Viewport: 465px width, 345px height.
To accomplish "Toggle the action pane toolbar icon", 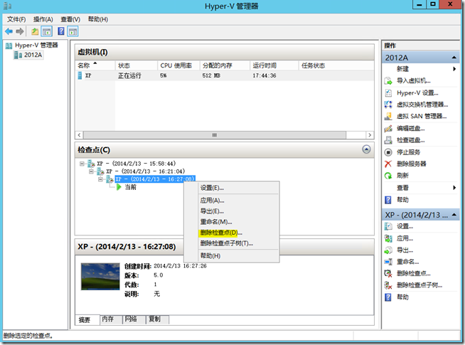I will coord(73,31).
